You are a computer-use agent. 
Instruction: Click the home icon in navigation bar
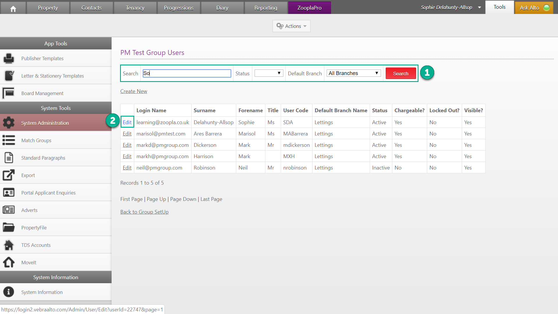click(13, 8)
